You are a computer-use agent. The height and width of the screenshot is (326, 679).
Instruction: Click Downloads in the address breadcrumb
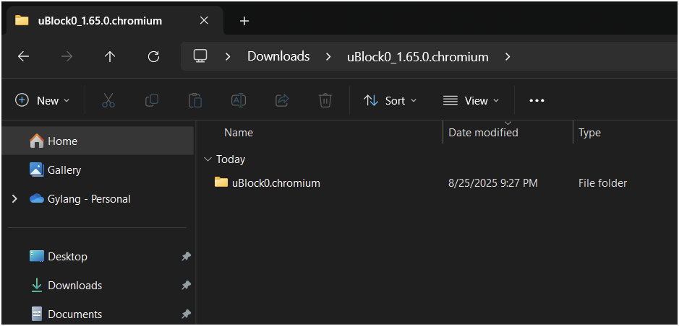coord(278,56)
